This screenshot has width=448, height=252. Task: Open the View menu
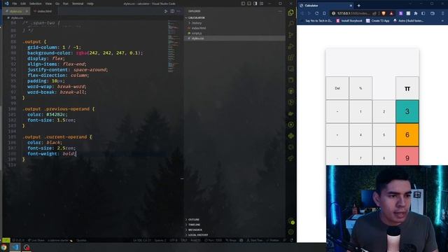[x=48, y=3]
